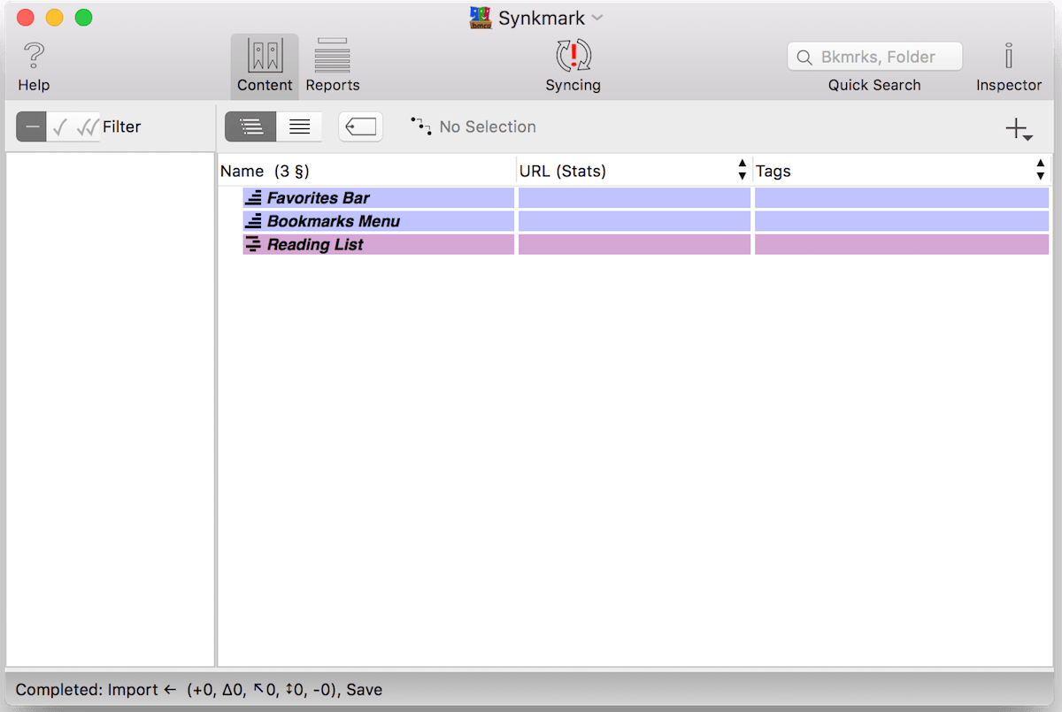
Task: Select the Bookmarks Menu row
Action: coord(646,221)
